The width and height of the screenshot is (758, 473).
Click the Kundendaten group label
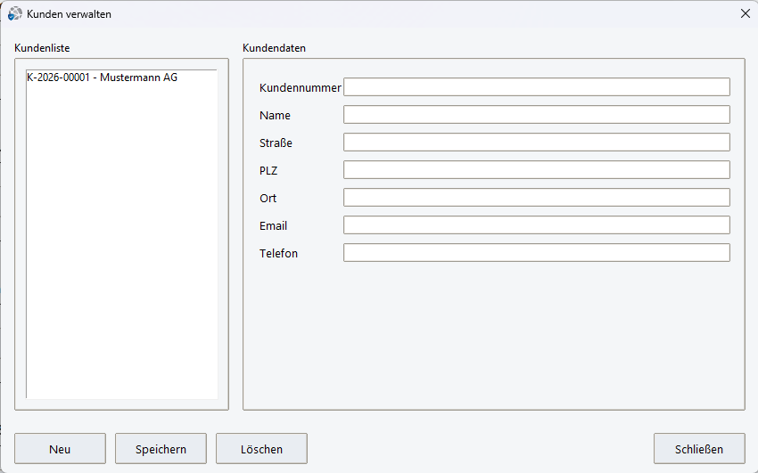point(274,48)
